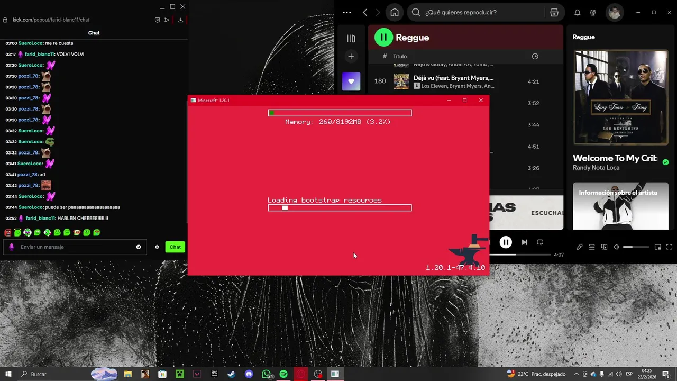The height and width of the screenshot is (381, 677).
Task: Open Spotify miniplayer icon
Action: [x=658, y=247]
